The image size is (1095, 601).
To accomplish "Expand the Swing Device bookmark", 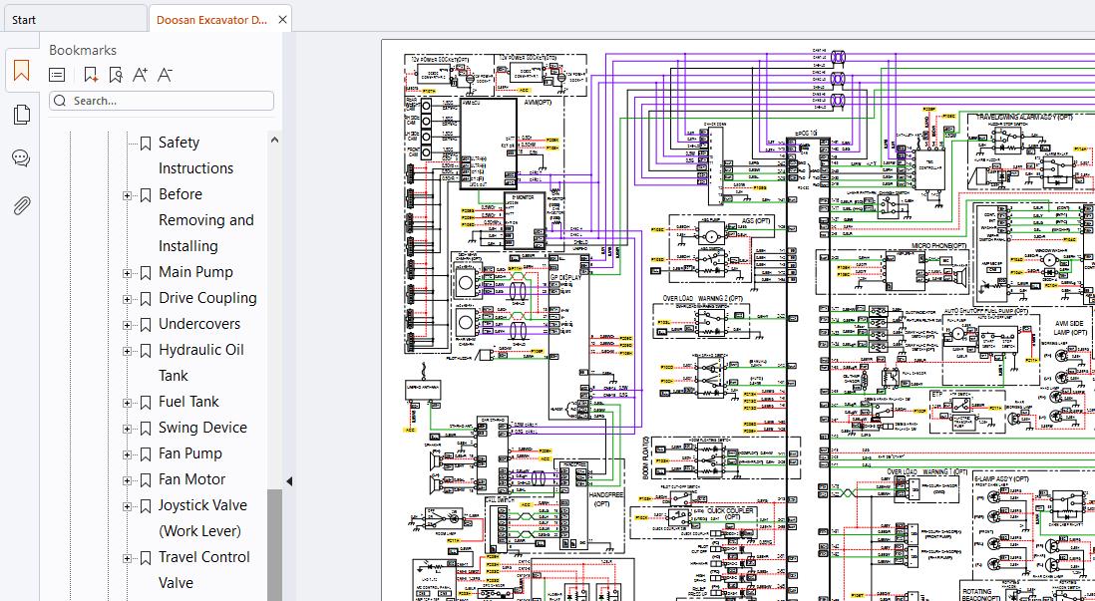I will (127, 429).
